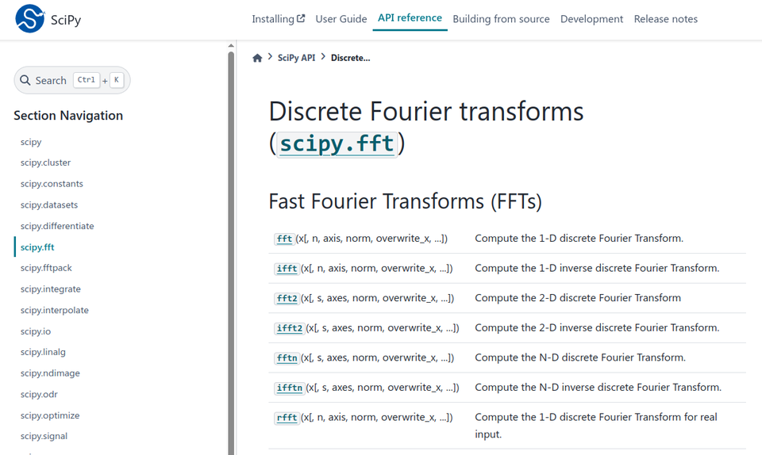
Task: Open the rfft function link
Action: pyautogui.click(x=286, y=418)
